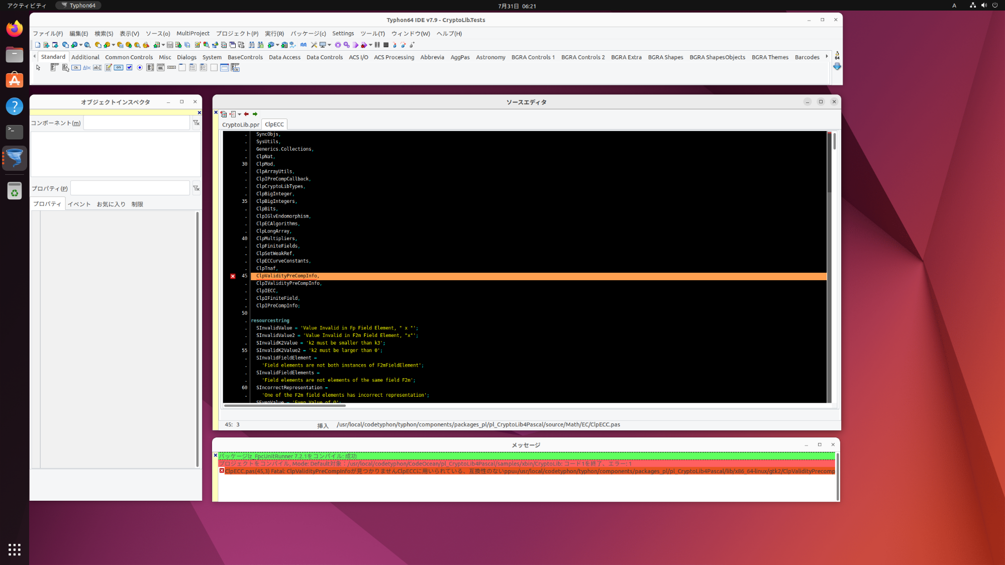Click the Pause execution icon

(x=377, y=45)
